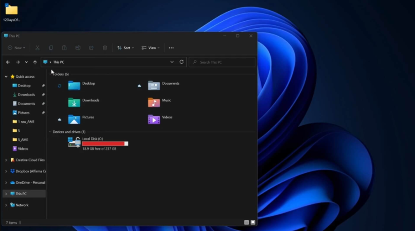Open the Music folder icon

pos(154,102)
